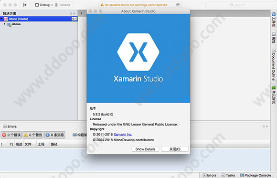This screenshot has width=277, height=178.
Task: Open the build output button (构建输出)
Action: pyautogui.click(x=80, y=135)
